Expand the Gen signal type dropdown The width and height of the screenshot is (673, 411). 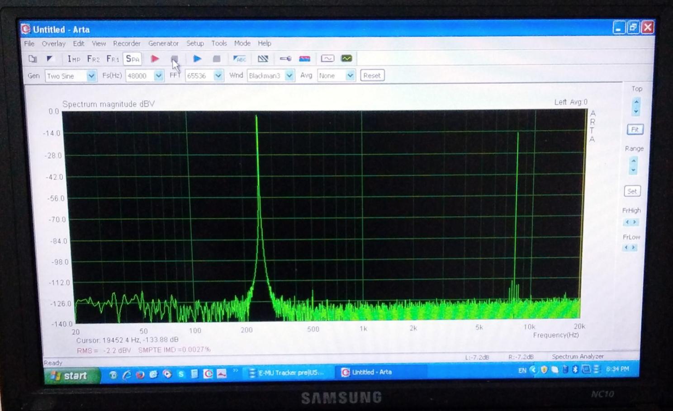pos(91,76)
